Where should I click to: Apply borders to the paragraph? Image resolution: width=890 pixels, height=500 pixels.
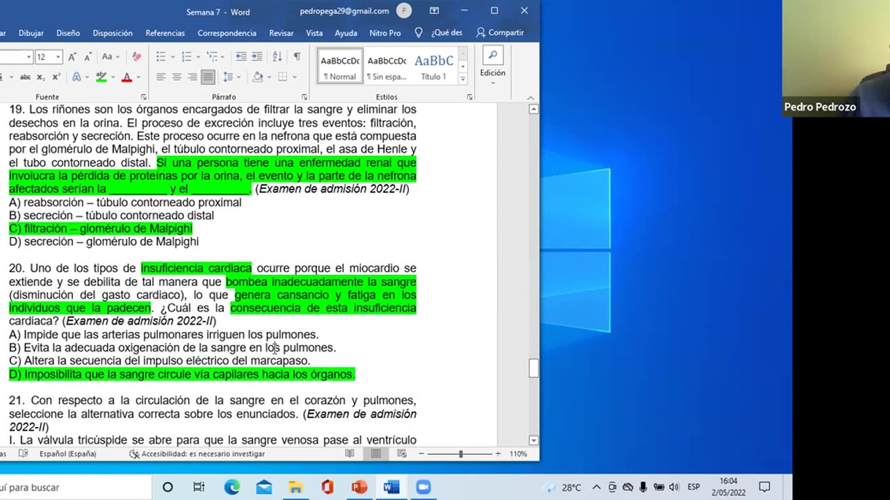pyautogui.click(x=282, y=77)
